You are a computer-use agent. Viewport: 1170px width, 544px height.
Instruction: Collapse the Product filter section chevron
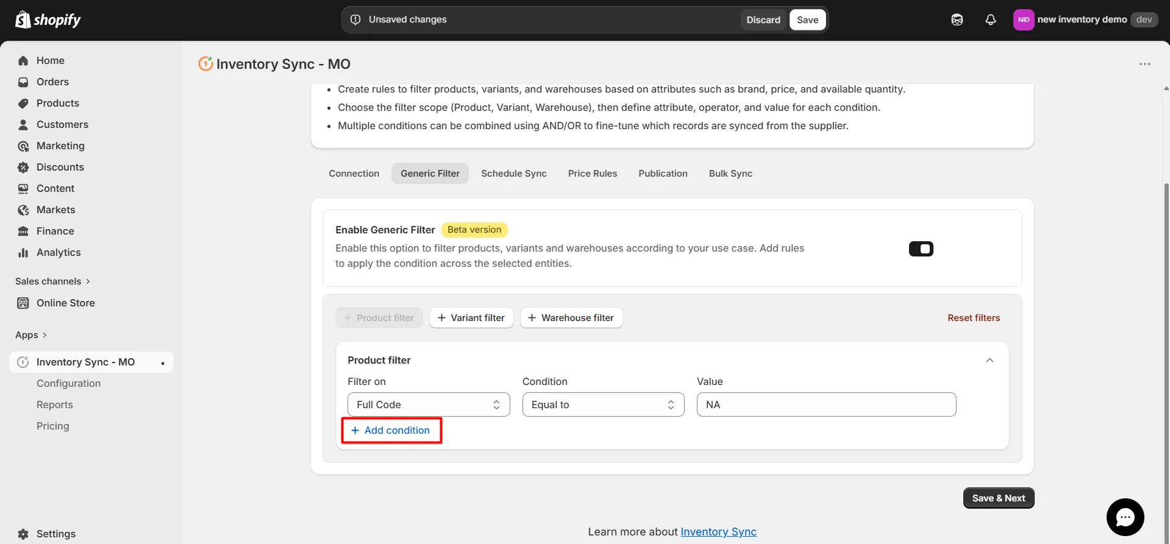click(990, 360)
